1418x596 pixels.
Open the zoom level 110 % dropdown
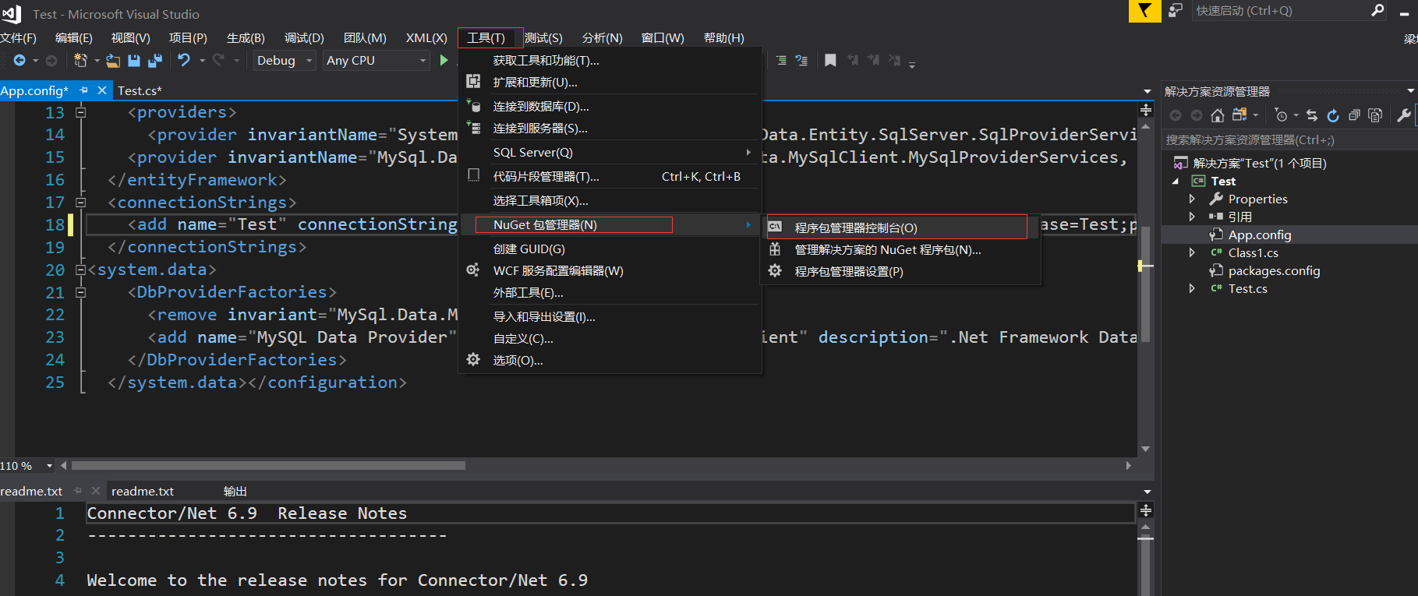click(49, 466)
